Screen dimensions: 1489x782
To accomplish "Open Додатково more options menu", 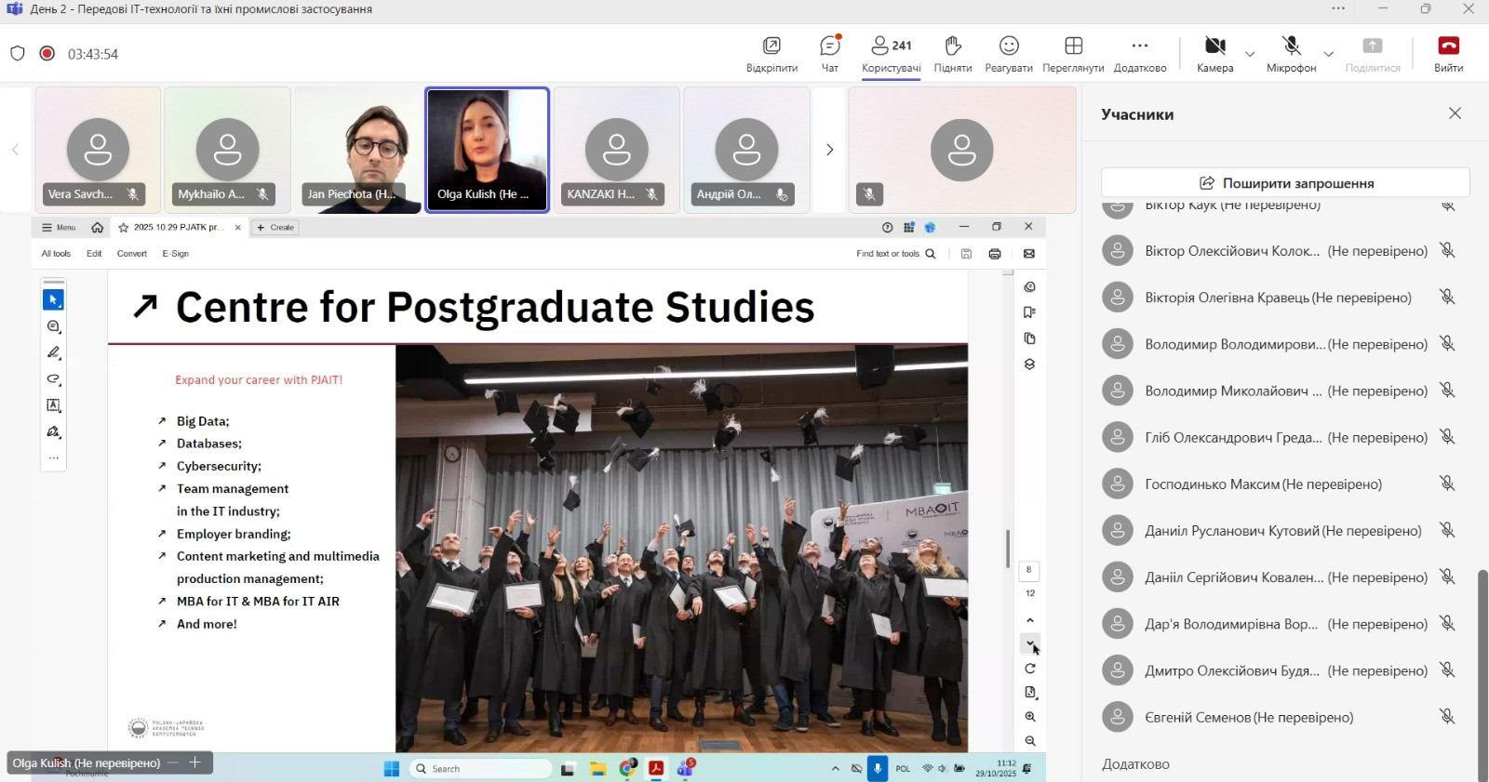I will tap(1139, 53).
